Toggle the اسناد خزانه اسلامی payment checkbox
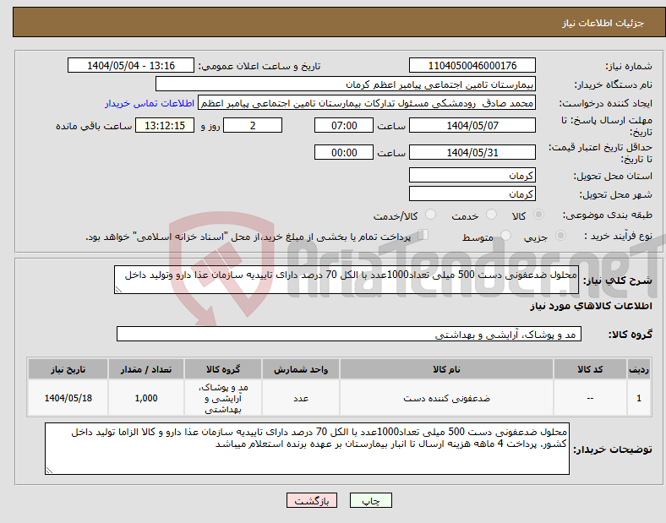The height and width of the screenshot is (523, 666). (423, 235)
